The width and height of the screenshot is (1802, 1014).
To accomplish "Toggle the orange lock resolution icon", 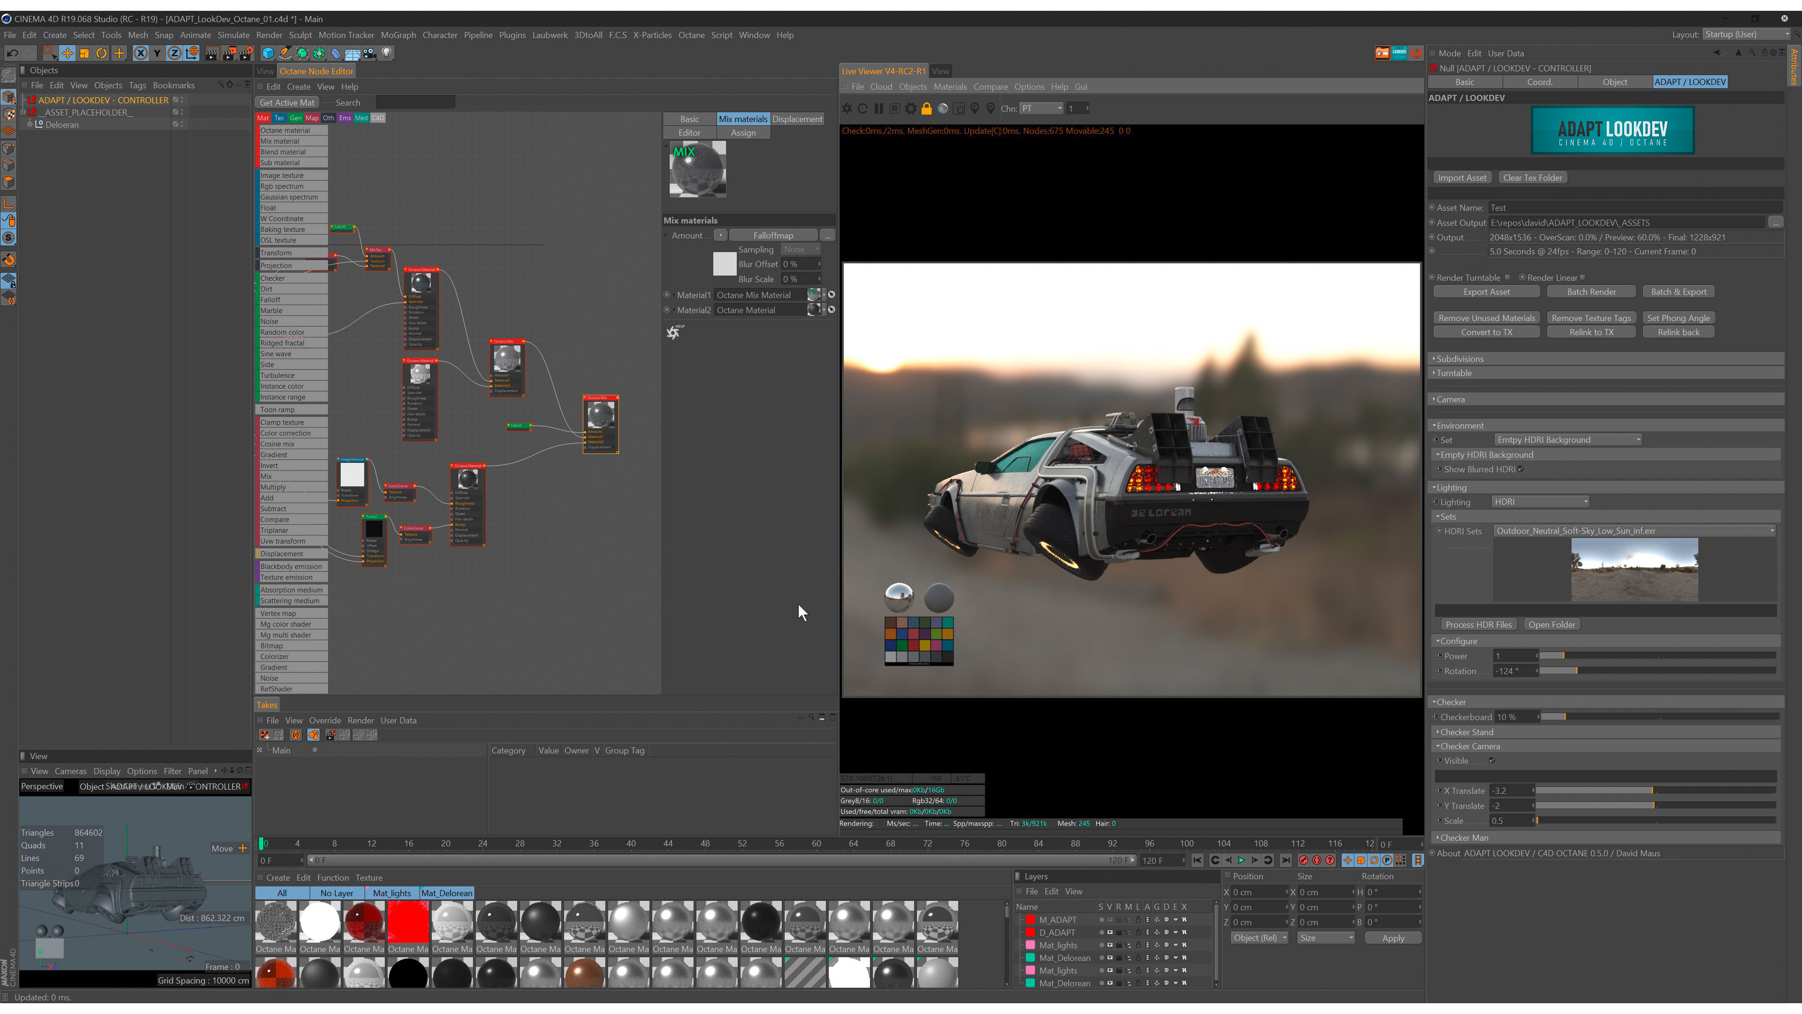I will (927, 108).
